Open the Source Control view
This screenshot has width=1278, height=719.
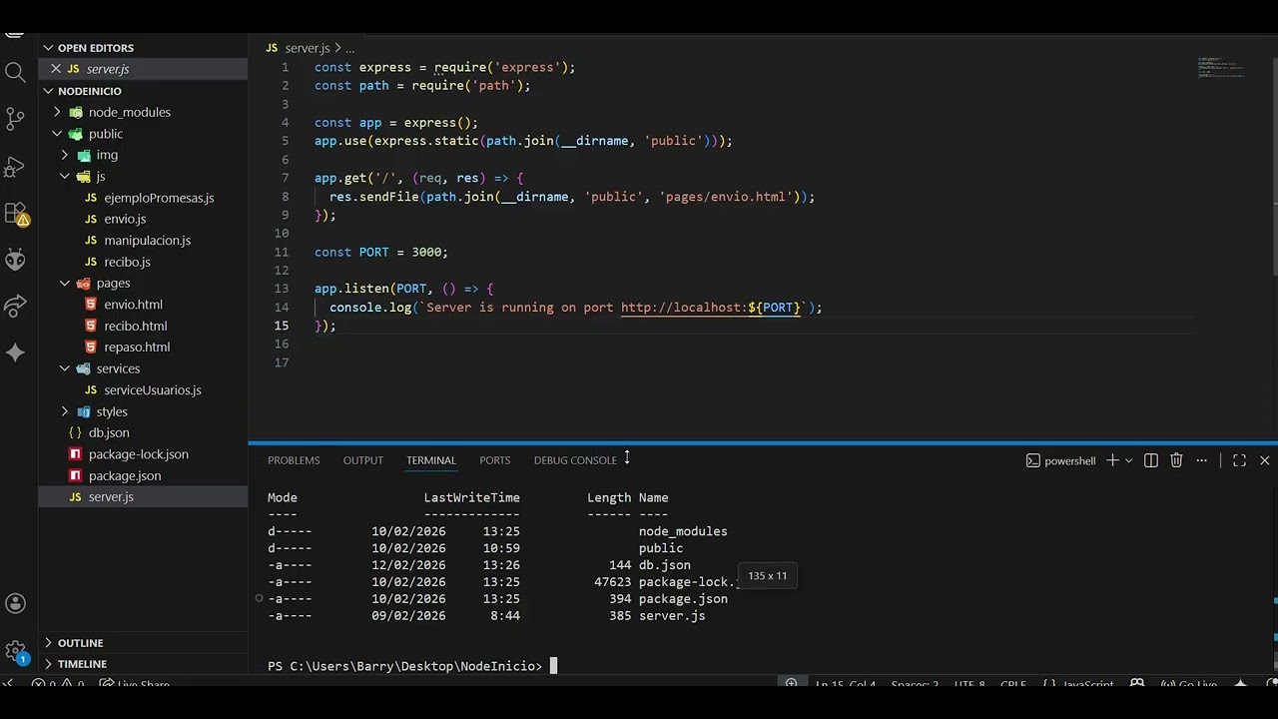coord(15,119)
